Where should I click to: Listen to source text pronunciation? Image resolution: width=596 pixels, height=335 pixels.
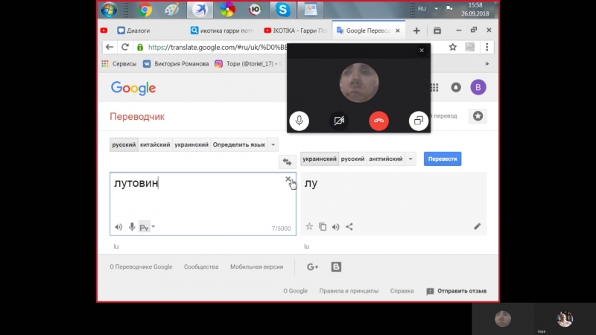[x=118, y=227]
